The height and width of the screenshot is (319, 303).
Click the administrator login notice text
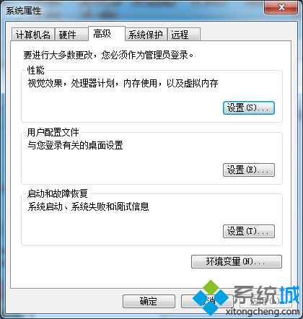click(108, 55)
